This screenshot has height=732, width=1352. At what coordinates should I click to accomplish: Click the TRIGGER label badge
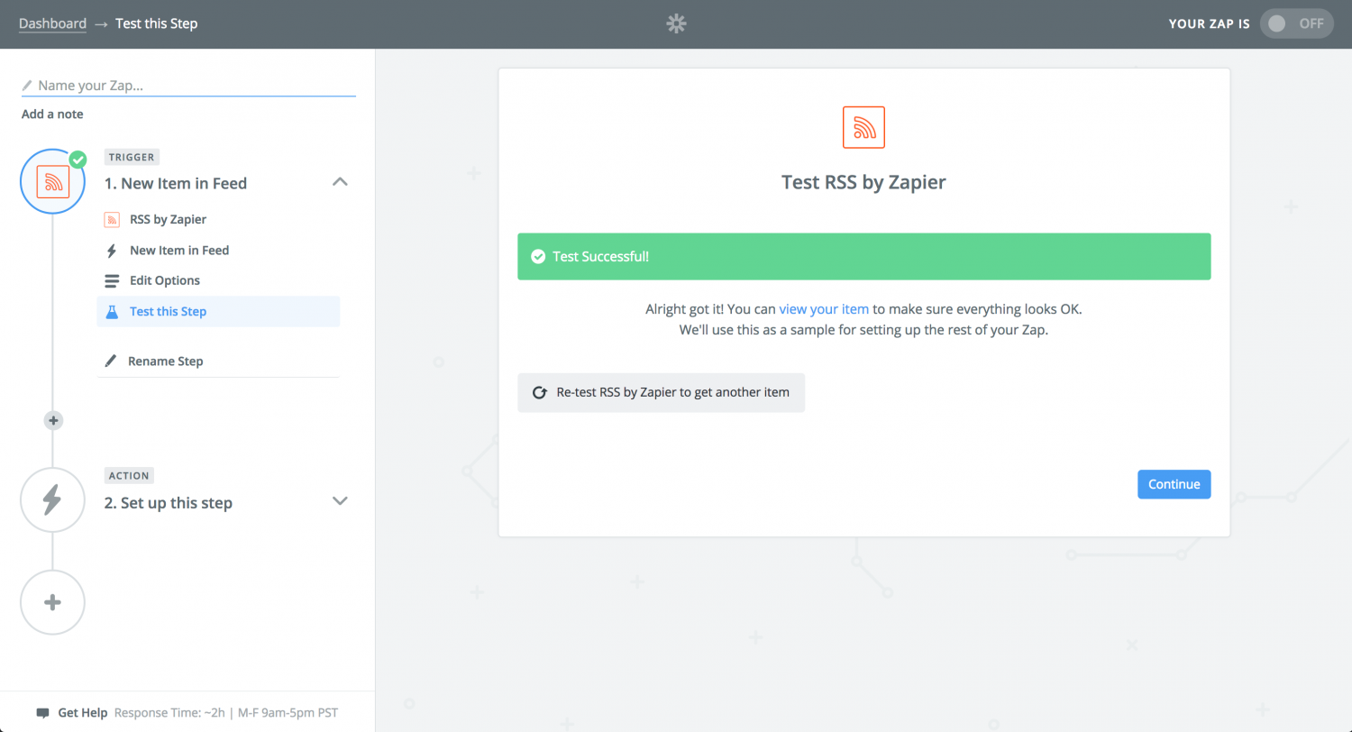132,157
